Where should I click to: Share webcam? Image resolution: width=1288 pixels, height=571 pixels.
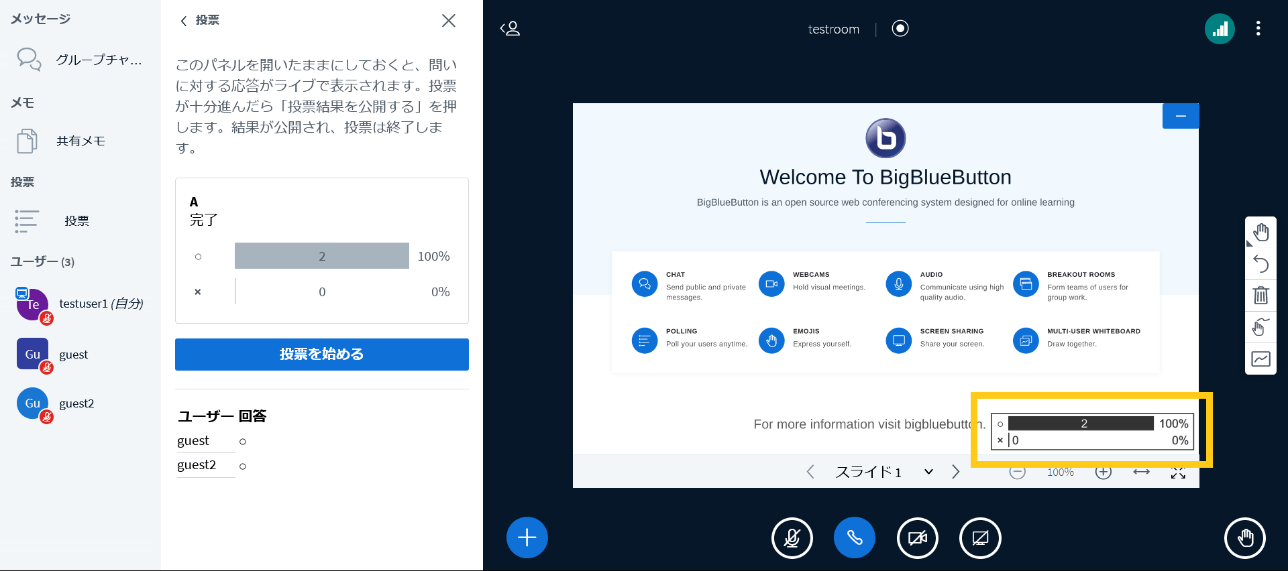coord(917,537)
